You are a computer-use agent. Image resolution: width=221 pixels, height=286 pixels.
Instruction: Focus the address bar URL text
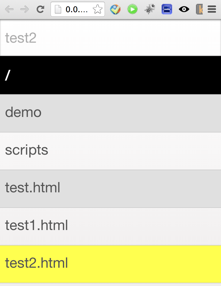click(x=77, y=9)
